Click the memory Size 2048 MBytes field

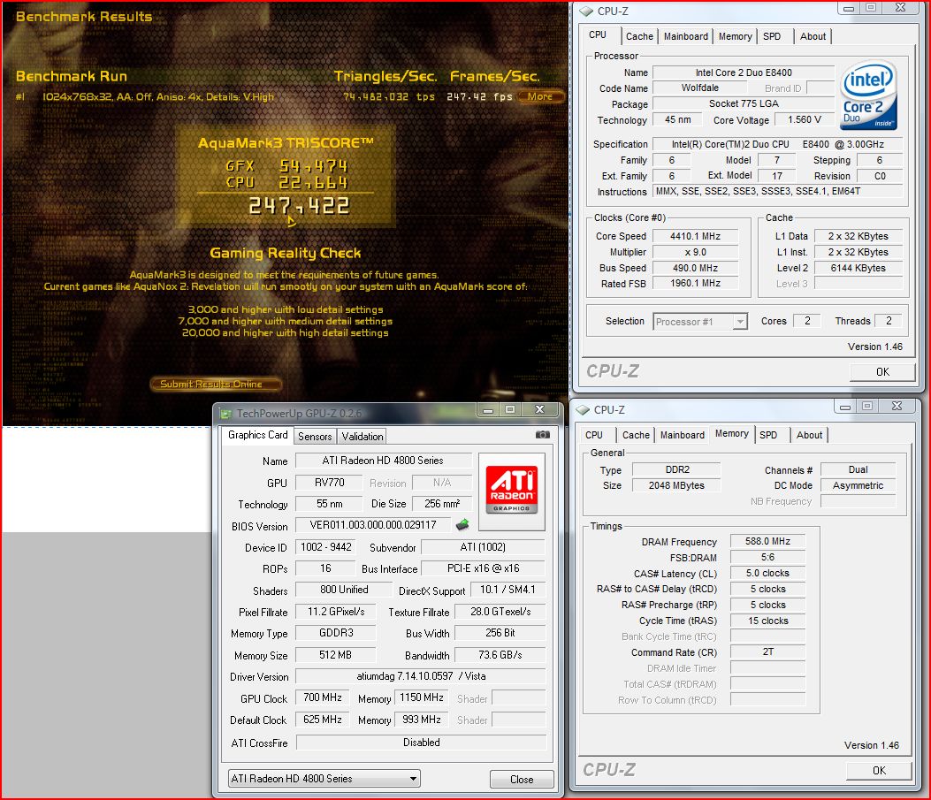[676, 485]
